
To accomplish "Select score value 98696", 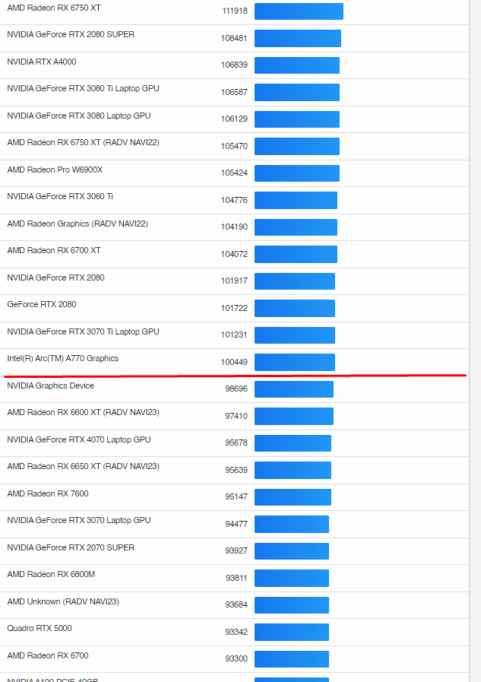I will point(236,389).
